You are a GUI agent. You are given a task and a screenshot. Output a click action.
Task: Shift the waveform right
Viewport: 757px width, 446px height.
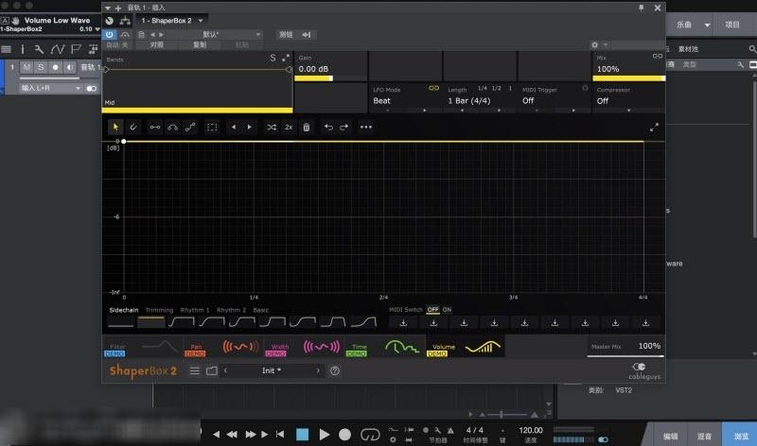pyautogui.click(x=250, y=128)
